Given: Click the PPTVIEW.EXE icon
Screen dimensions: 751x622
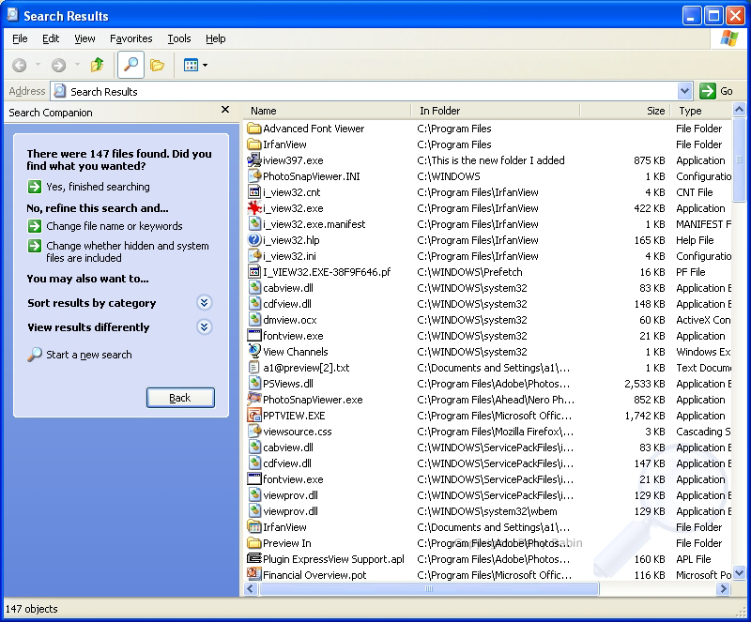Looking at the screenshot, I should coord(253,416).
